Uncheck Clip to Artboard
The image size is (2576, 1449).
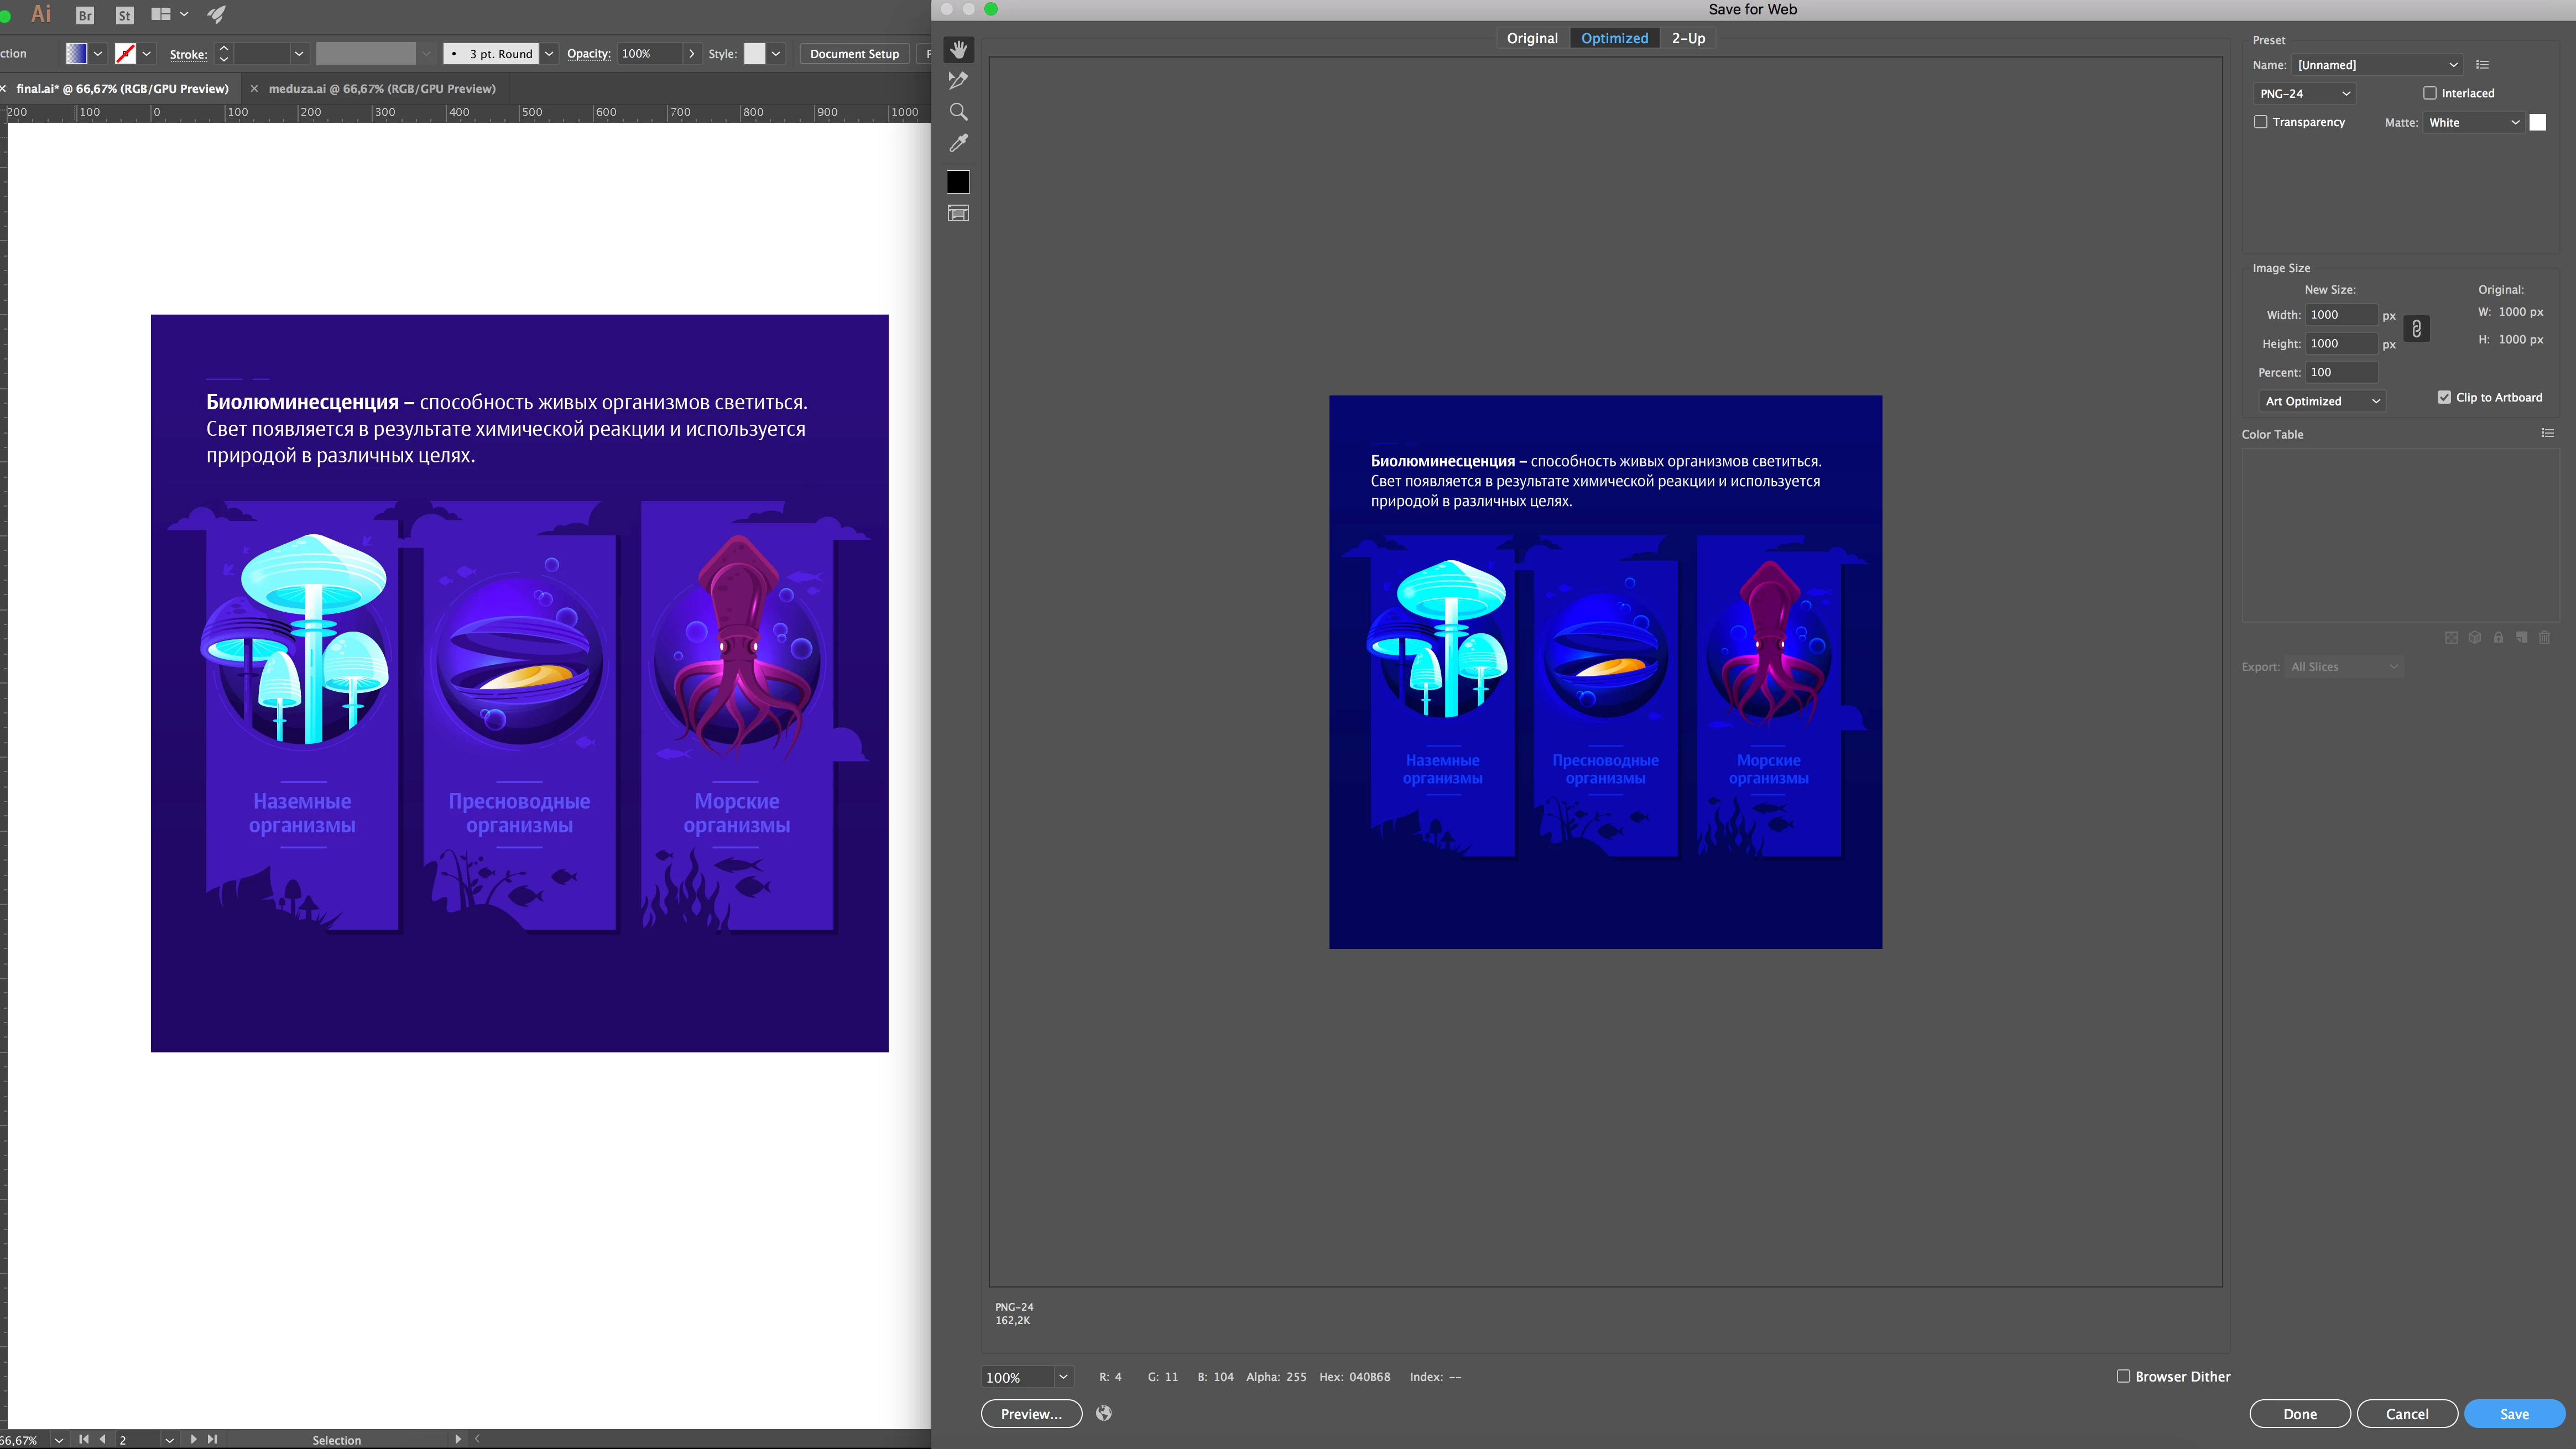(2444, 397)
